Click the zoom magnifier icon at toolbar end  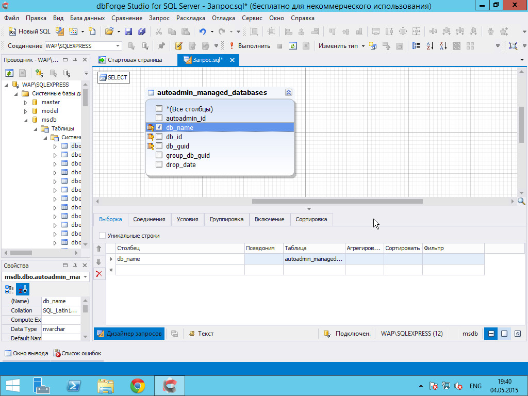point(513,46)
